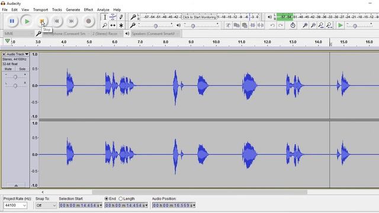This screenshot has height=213, width=379.
Task: Open the Generate menu
Action: [73, 9]
